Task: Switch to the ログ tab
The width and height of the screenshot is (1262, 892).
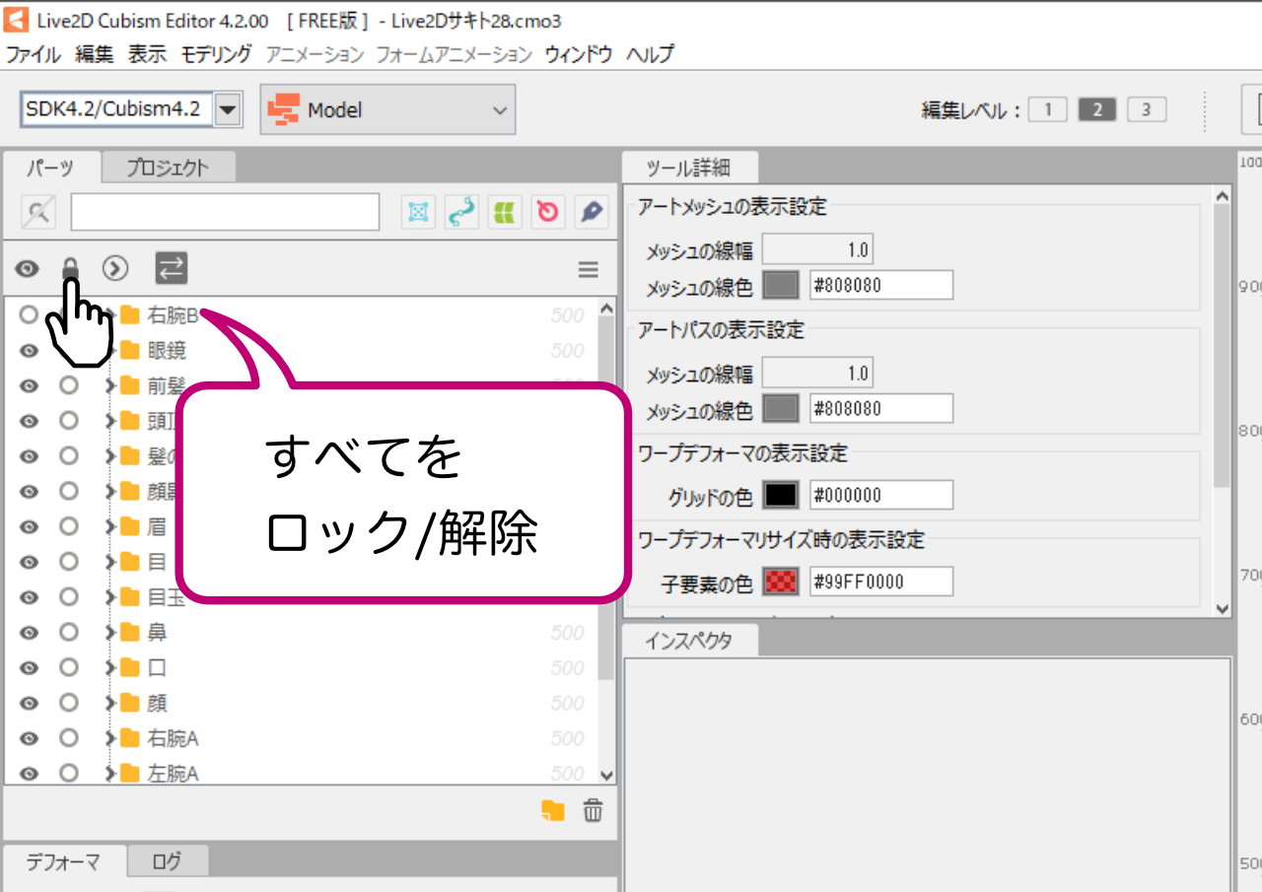Action: [168, 861]
